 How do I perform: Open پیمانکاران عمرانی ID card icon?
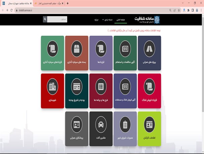(x=77, y=124)
